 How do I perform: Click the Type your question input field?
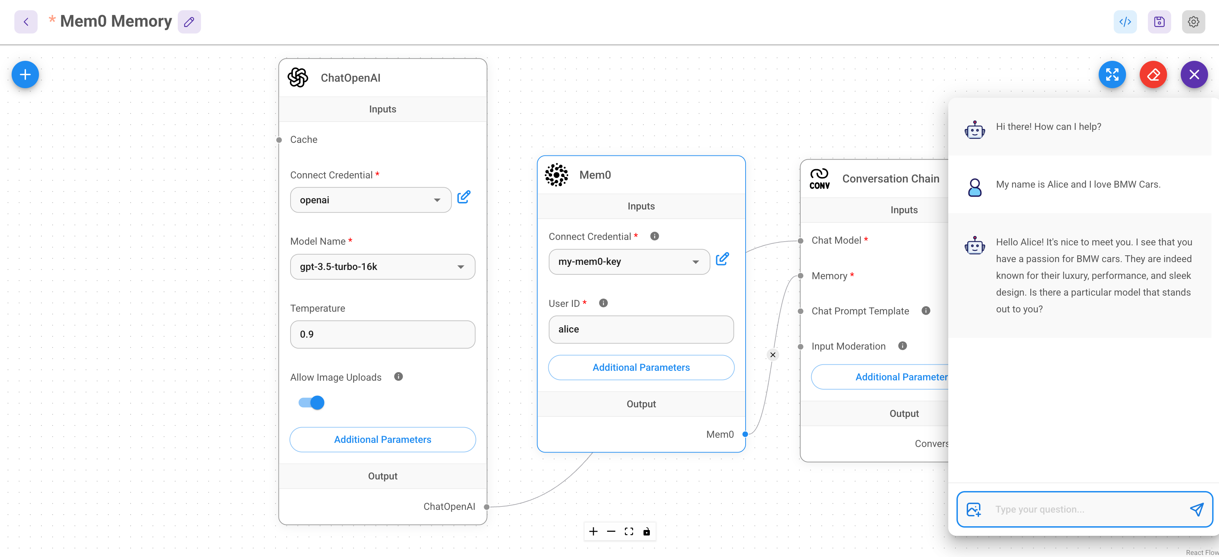[x=1065, y=509]
